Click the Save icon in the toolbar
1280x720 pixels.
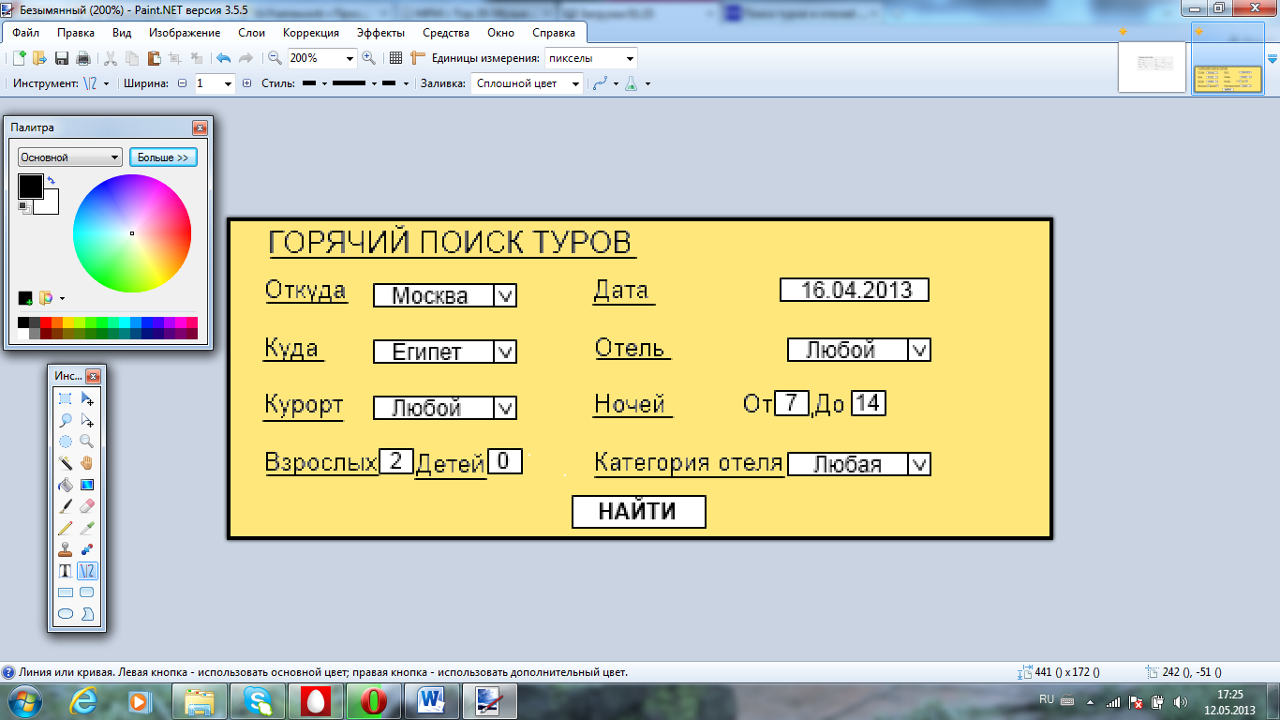tap(62, 58)
